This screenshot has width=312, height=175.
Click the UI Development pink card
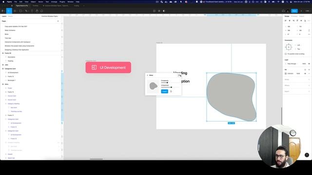coord(108,68)
